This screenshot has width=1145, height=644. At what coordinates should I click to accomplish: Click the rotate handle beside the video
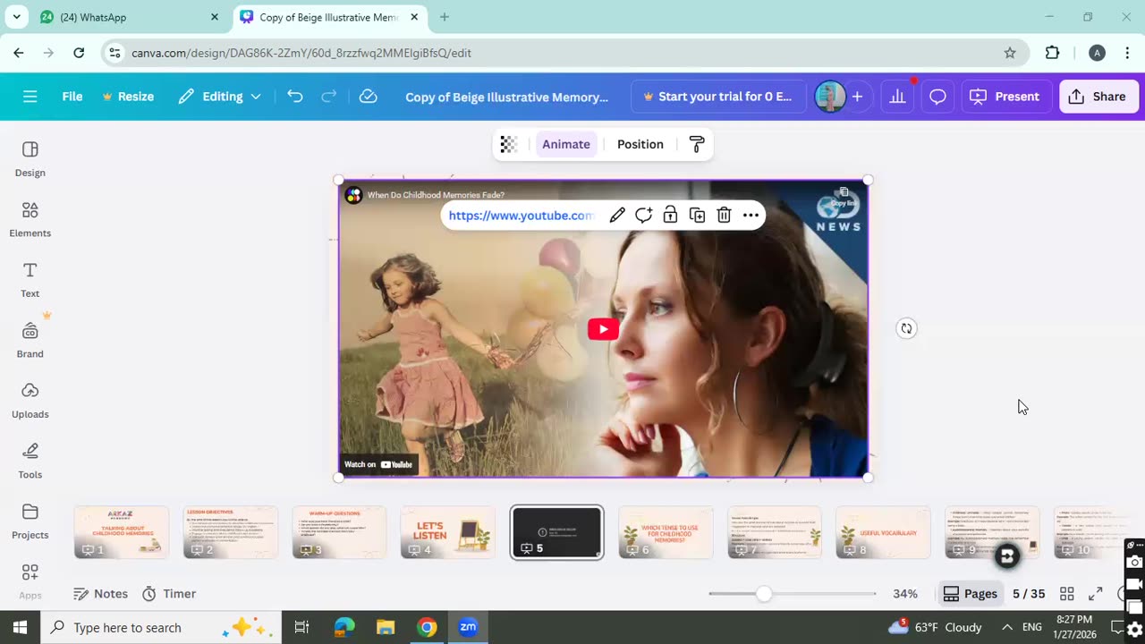(x=906, y=328)
